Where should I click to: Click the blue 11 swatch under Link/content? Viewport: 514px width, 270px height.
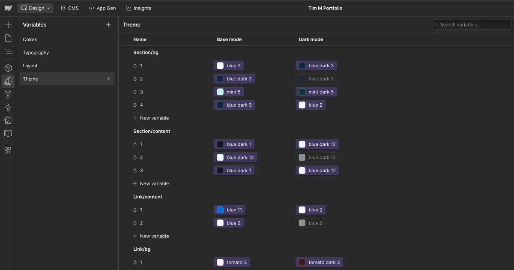pos(220,210)
